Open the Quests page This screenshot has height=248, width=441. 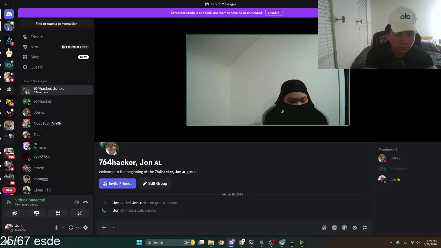pos(57,67)
